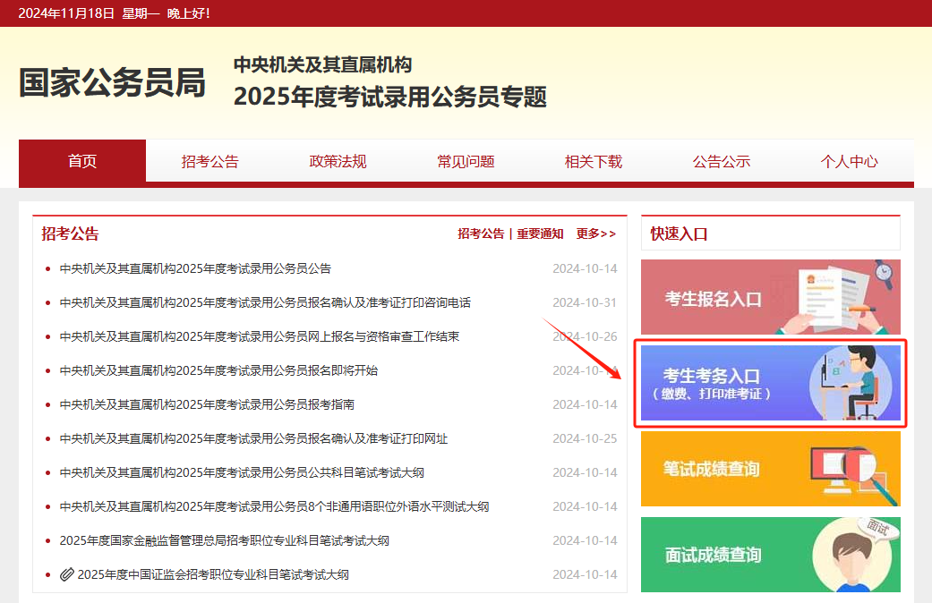
Task: Open 考生报名入口 banner
Action: click(770, 297)
